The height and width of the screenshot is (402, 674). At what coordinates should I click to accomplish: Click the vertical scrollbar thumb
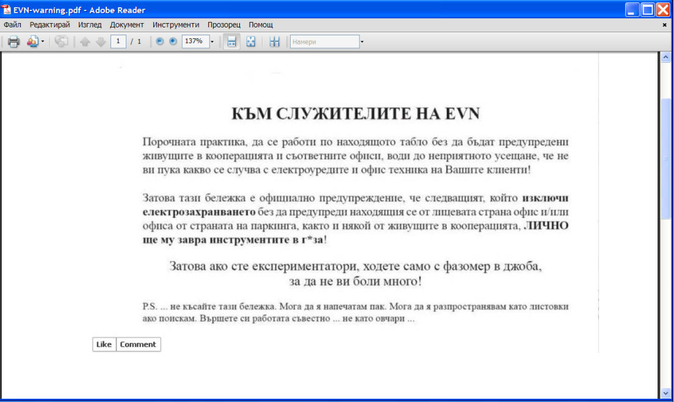click(666, 158)
